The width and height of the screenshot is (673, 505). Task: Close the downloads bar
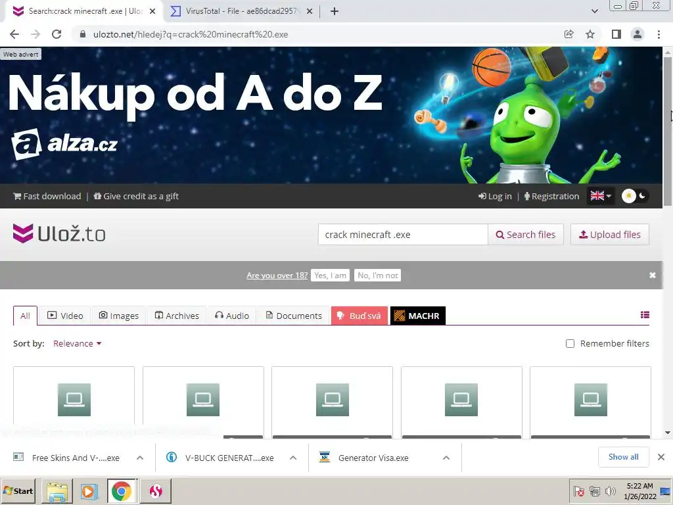coord(661,457)
